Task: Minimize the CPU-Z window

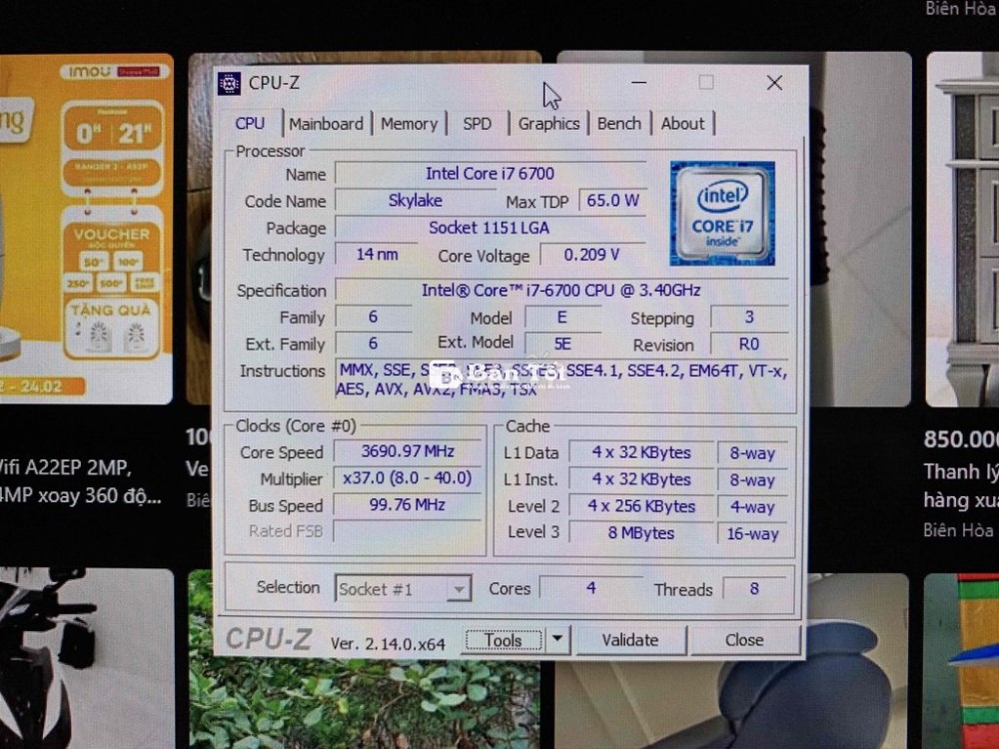Action: click(639, 83)
